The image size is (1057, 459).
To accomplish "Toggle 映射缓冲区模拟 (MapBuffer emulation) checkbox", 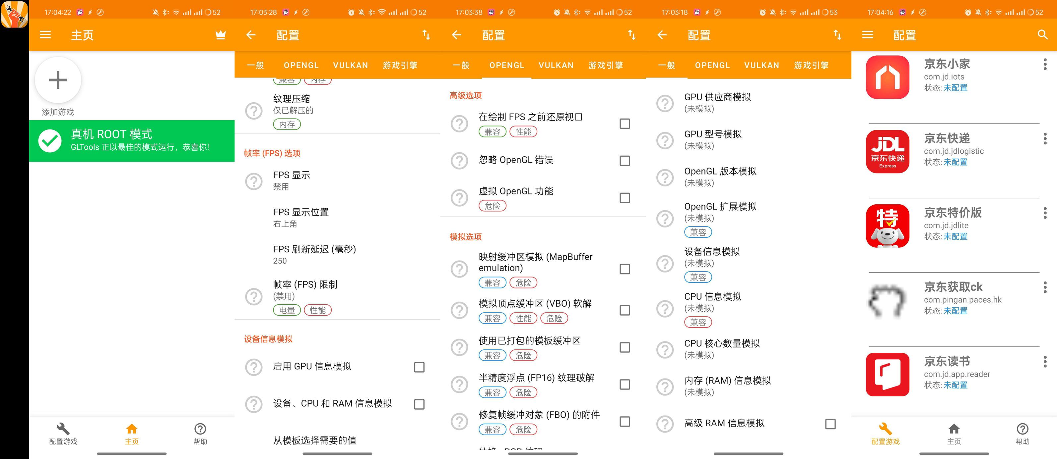I will (625, 269).
